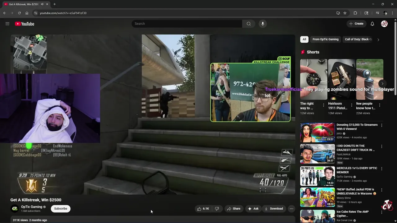Click the search magnifier button
Image resolution: width=397 pixels, height=223 pixels.
(x=248, y=24)
